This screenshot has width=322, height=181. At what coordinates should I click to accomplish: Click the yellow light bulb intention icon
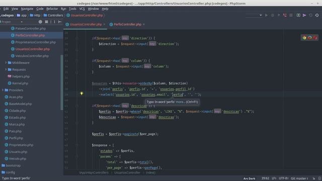[x=82, y=94]
